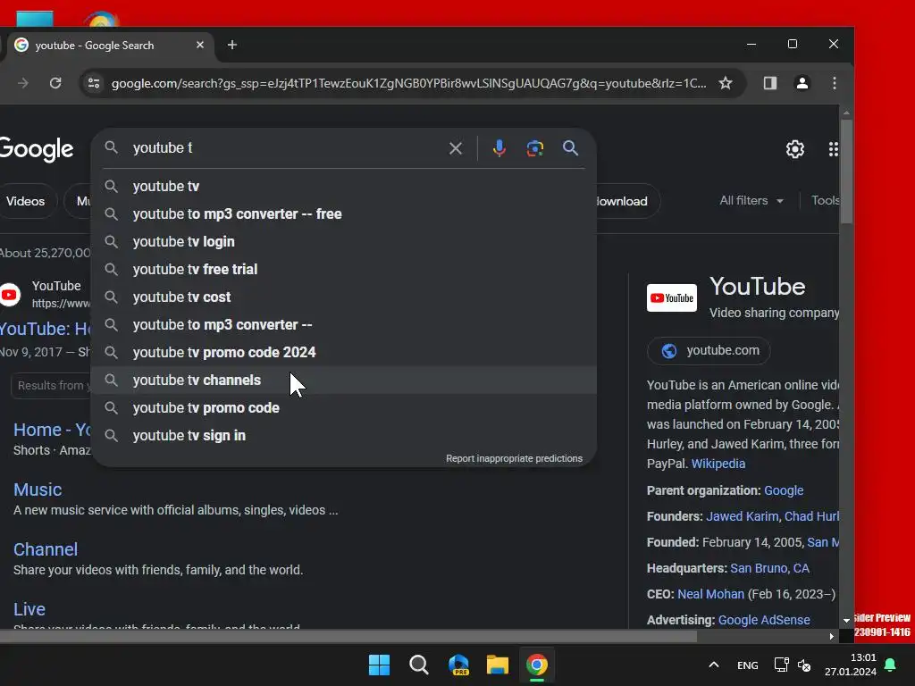The image size is (915, 686).
Task: Select suggestion youtube tv channels
Action: click(x=344, y=381)
